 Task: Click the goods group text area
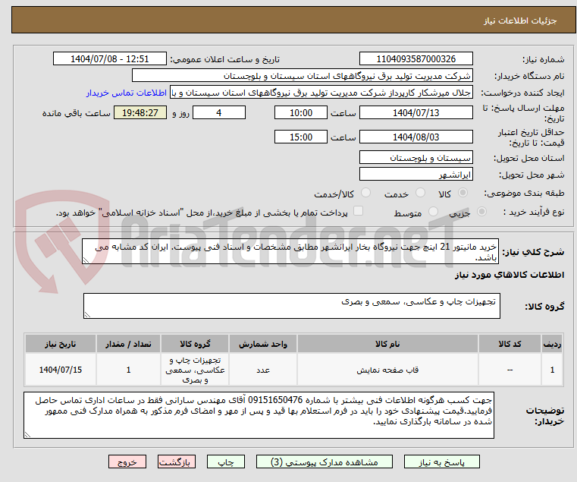tap(291, 305)
